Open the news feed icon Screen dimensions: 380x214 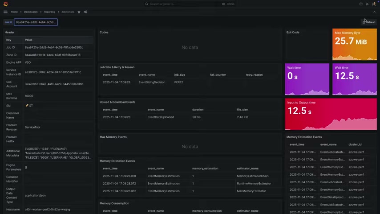[x=367, y=4]
